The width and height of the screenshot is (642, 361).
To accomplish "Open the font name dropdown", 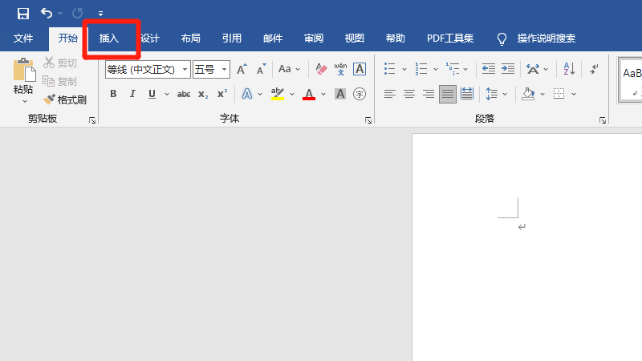I will [x=185, y=70].
